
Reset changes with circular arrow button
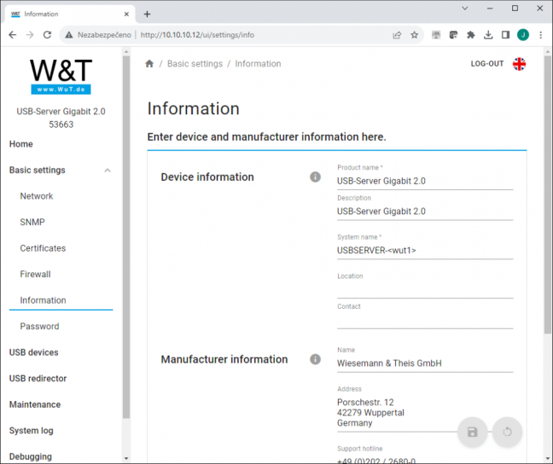(x=507, y=432)
